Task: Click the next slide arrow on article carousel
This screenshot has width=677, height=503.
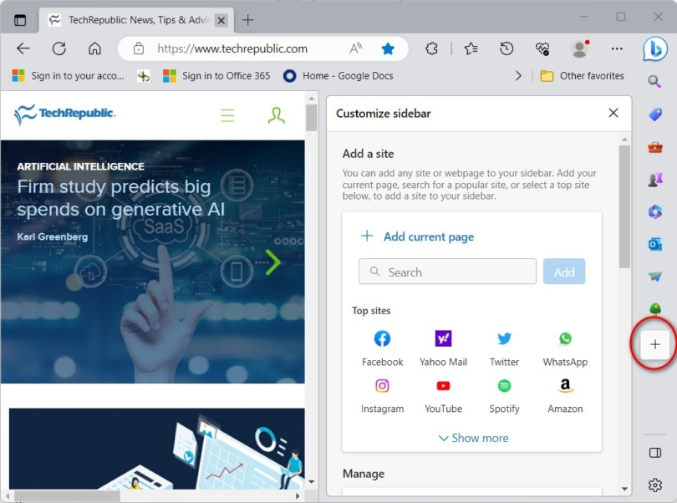Action: pyautogui.click(x=273, y=262)
